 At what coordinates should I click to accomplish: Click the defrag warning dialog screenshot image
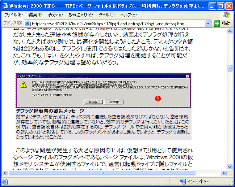pos(104,90)
